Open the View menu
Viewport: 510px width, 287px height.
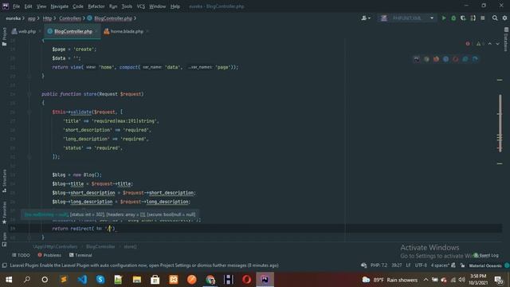coord(41,6)
